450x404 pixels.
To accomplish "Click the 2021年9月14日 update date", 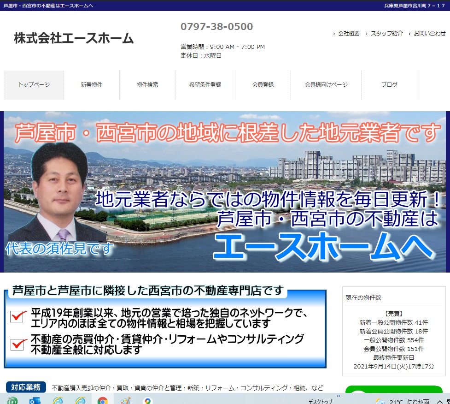I will tap(394, 366).
